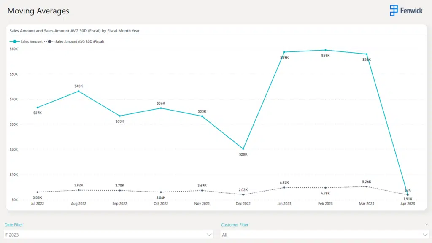
Task: Open the Date Filter dropdown chevron
Action: [209, 235]
